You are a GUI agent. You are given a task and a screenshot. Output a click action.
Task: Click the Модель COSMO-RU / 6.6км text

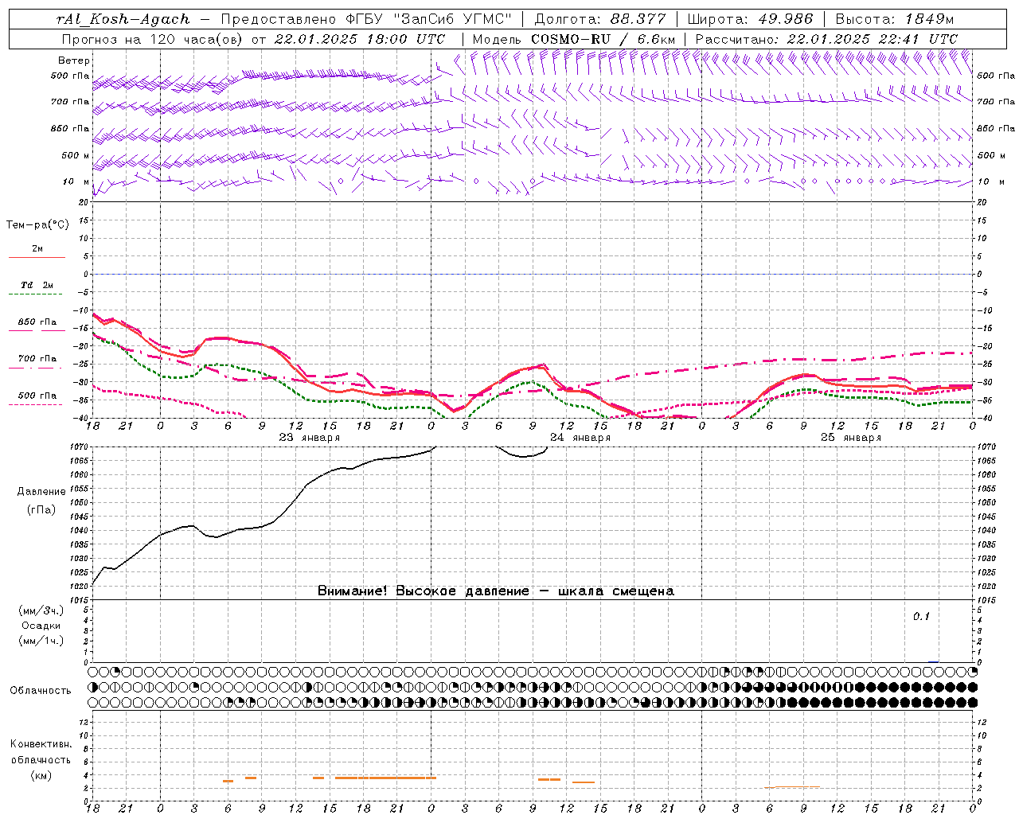pyautogui.click(x=573, y=39)
